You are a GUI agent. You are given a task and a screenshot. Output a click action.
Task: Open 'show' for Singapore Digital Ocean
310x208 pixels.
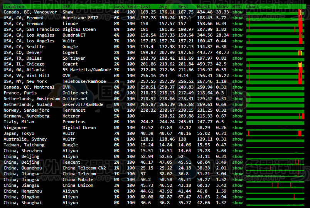237,127
